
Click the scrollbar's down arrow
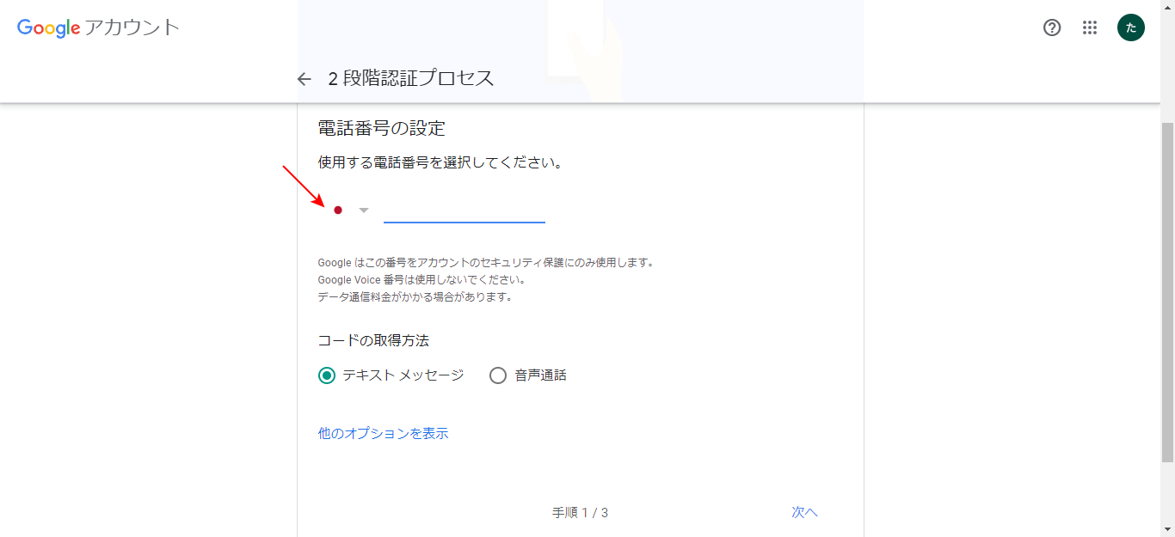pyautogui.click(x=1167, y=529)
